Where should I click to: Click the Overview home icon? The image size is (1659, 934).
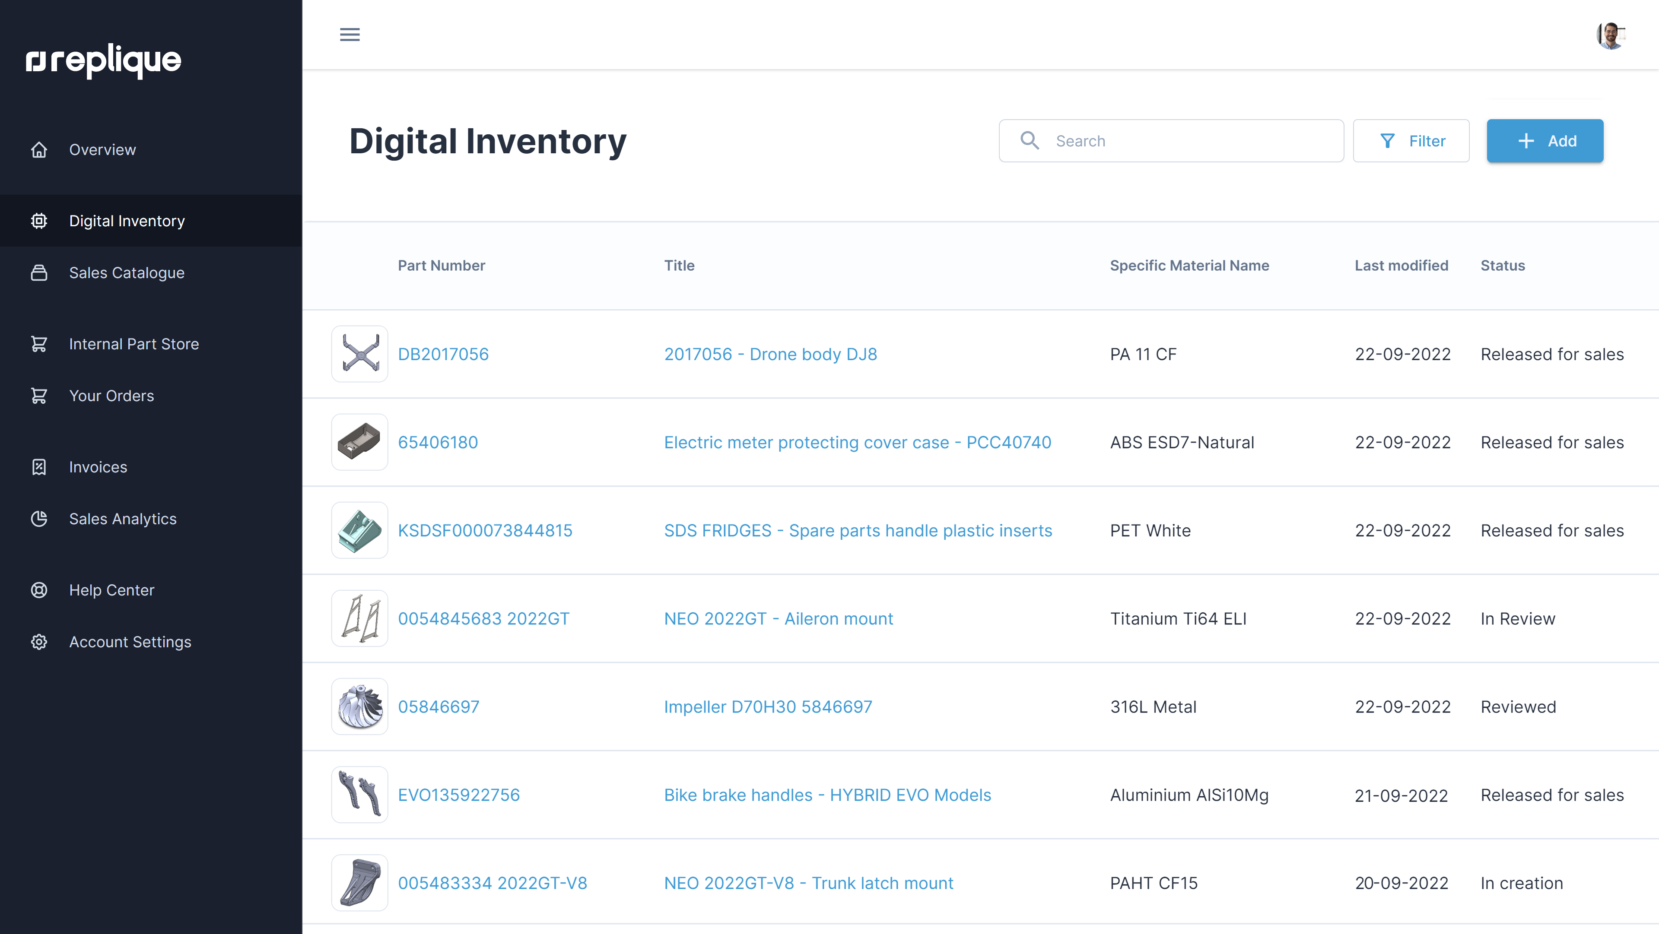coord(39,149)
